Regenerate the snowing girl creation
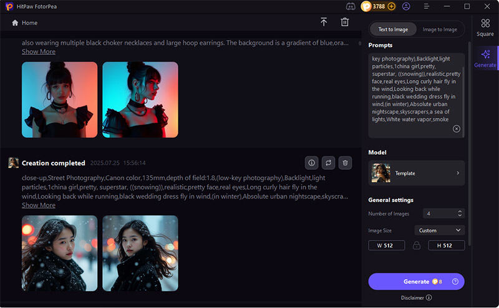 [x=328, y=163]
